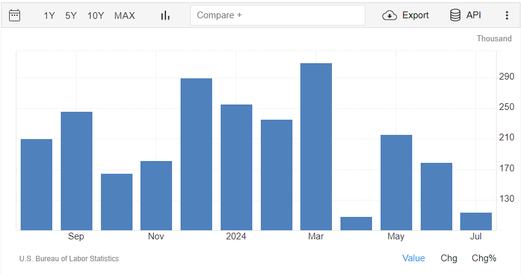This screenshot has width=521, height=274.
Task: Click the tallest bar for March
Action: (x=316, y=146)
